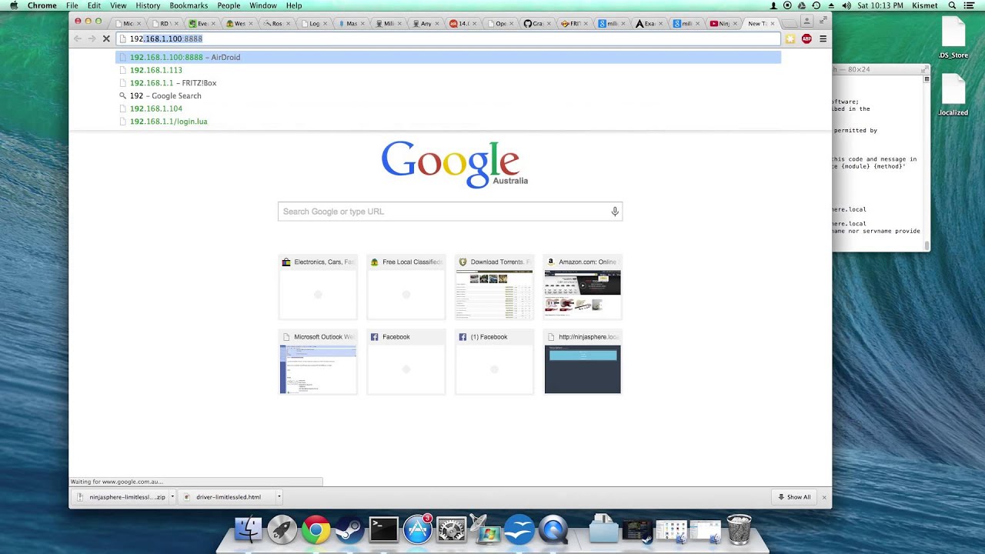The height and width of the screenshot is (554, 985).
Task: Select 192.168.1.100:8888 AirDroid suggestion
Action: [x=448, y=57]
